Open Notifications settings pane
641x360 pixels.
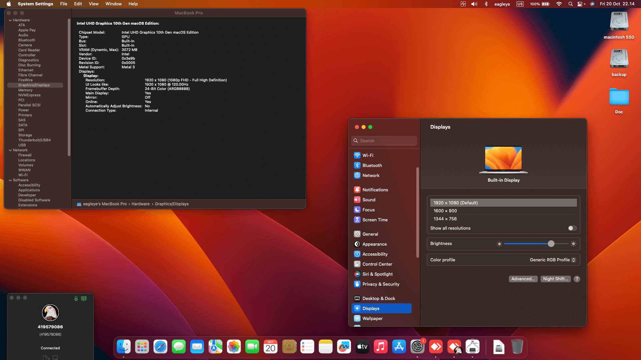(375, 190)
